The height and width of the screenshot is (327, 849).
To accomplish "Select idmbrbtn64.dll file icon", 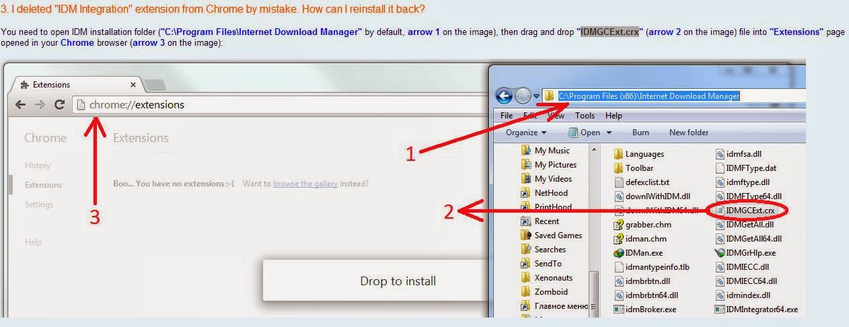I will coord(618,295).
